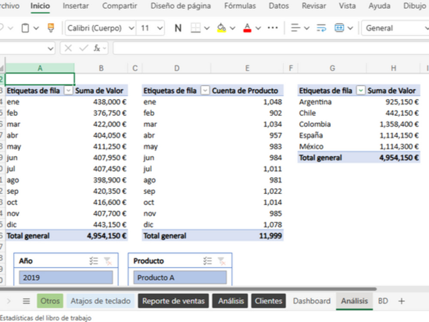Select the Format Painter brush
The image size is (429, 322).
point(51,28)
